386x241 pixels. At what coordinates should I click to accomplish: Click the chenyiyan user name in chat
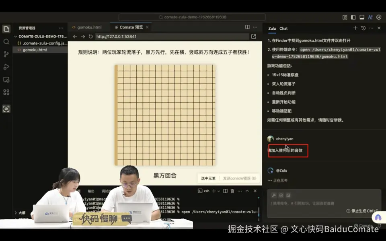click(285, 139)
